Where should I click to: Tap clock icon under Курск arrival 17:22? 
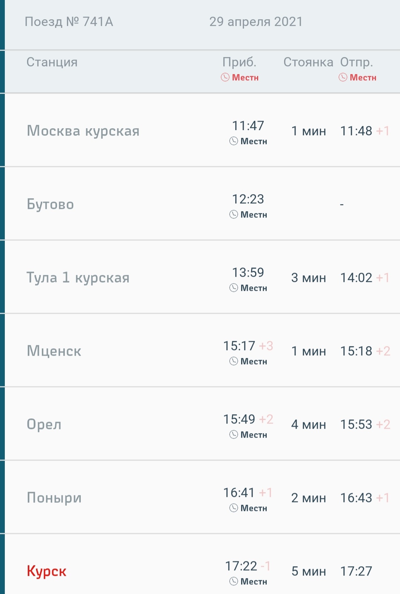(x=234, y=581)
